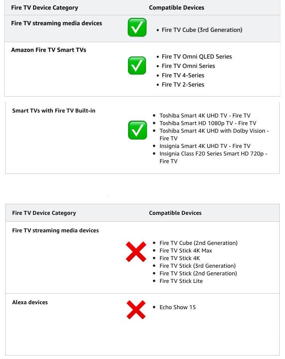Select Fire TV Stick Lite entry
The image size is (285, 359).
click(181, 281)
